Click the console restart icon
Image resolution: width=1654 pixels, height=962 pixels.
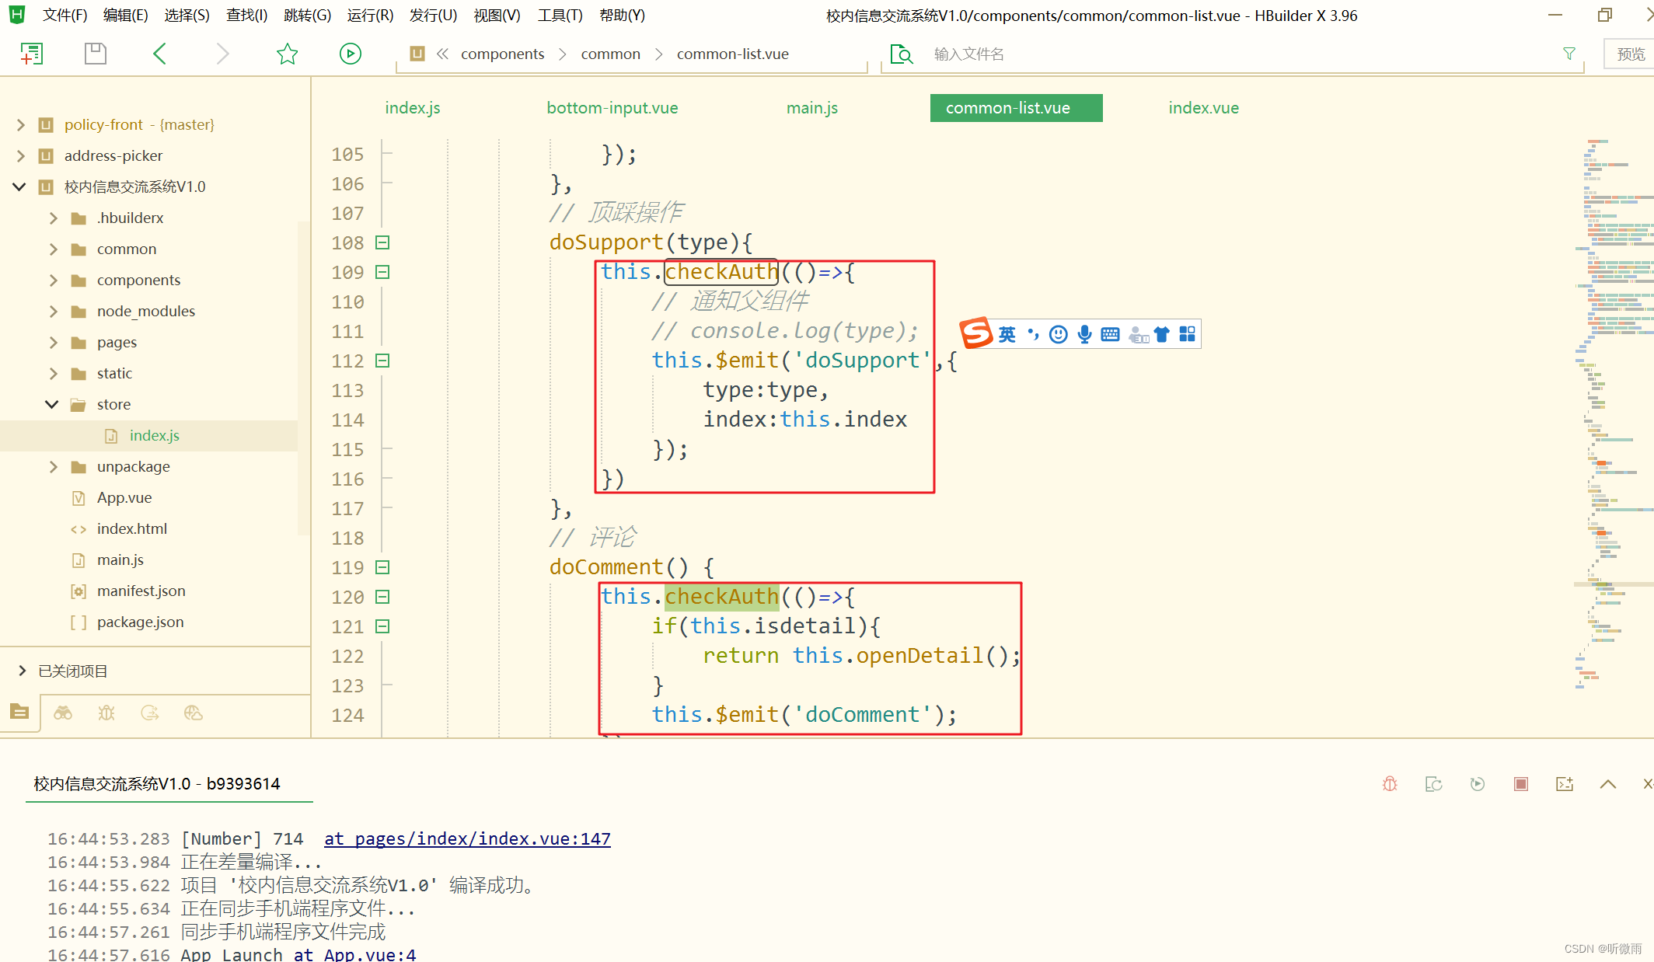click(x=1434, y=784)
